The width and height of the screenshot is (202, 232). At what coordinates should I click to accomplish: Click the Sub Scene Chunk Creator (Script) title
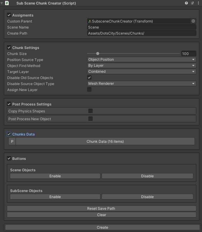[x=46, y=3]
